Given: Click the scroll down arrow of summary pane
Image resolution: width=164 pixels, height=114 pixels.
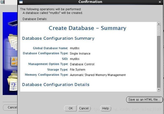Looking at the screenshot, I should click(159, 90).
